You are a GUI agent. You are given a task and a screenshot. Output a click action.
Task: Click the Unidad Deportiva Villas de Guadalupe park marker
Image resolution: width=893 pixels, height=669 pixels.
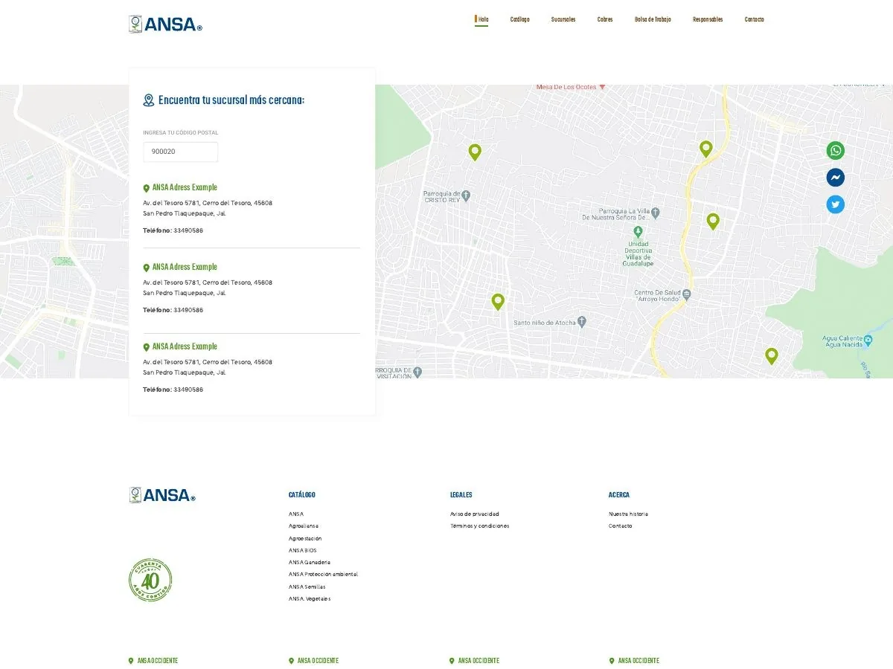[637, 233]
